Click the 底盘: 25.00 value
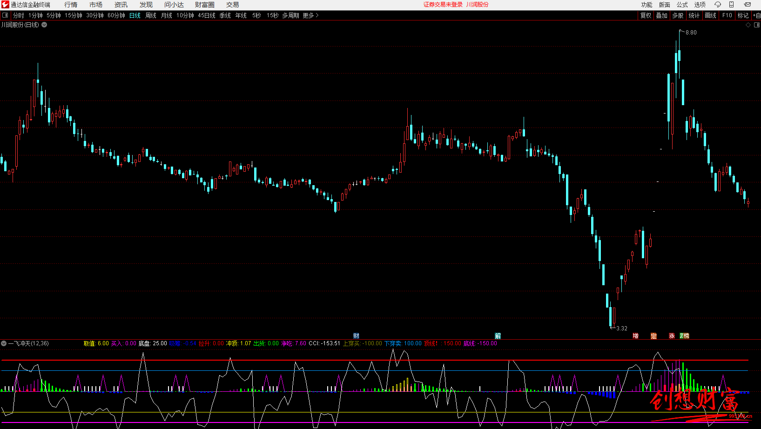 (153, 343)
